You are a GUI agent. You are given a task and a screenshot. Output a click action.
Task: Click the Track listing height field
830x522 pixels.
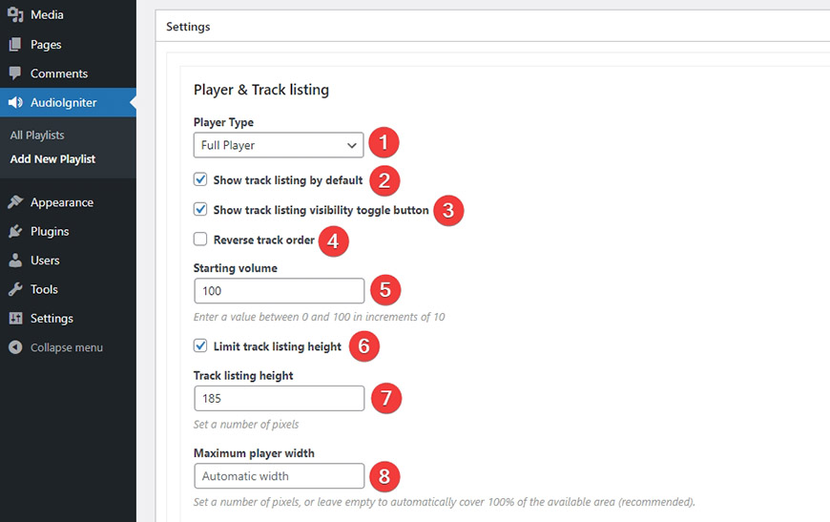click(x=279, y=398)
